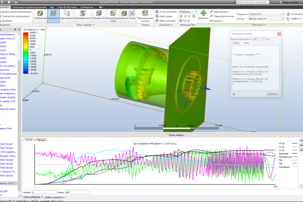Image resolution: width=303 pixels, height=202 pixels.
Task: Select the Точки points tool
Action: coord(132,15)
